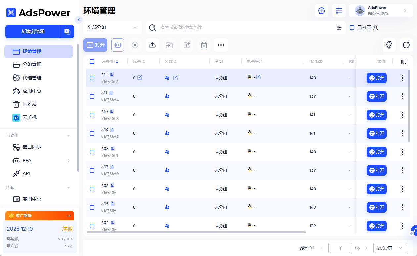Click the trash delete icon in toolbar
417x256 pixels.
(x=204, y=45)
